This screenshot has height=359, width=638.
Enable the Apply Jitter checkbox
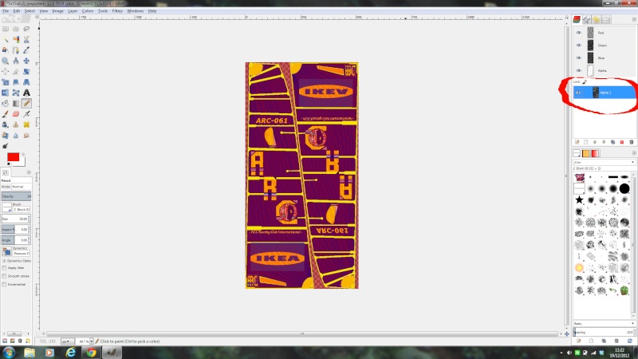(x=4, y=268)
